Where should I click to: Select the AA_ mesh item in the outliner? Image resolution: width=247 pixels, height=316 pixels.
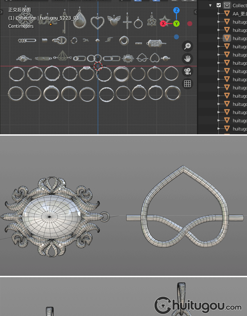tap(239, 13)
